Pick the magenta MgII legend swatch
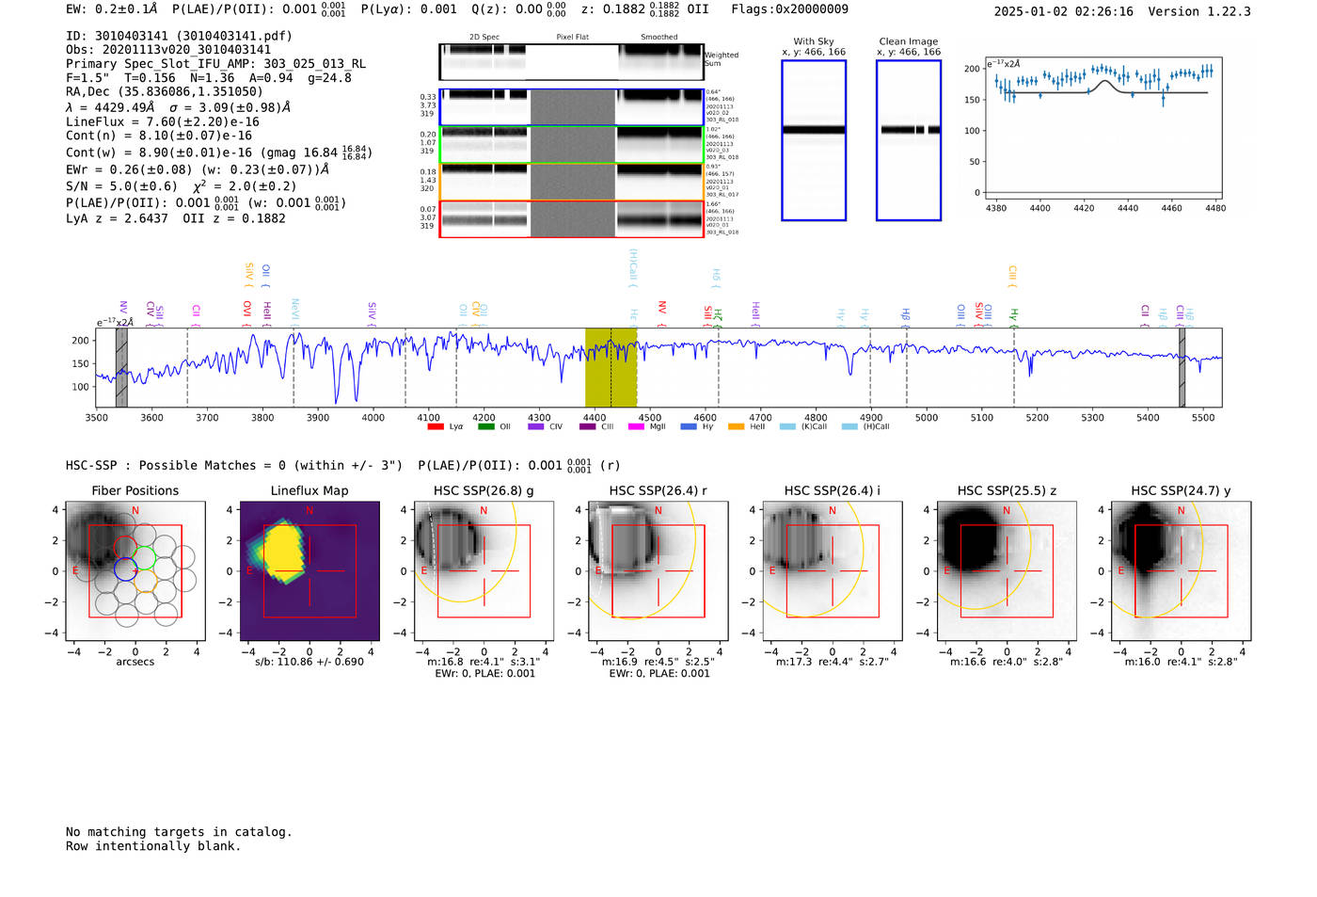 637,426
